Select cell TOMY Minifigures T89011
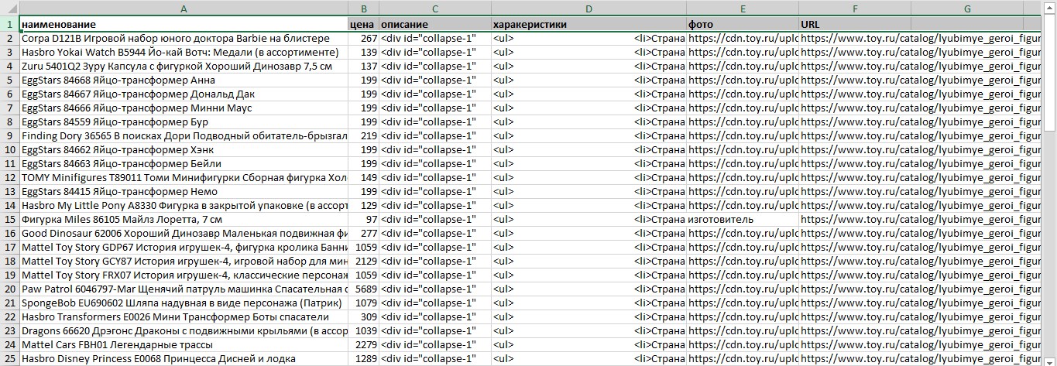1057x366 pixels. tap(184, 177)
